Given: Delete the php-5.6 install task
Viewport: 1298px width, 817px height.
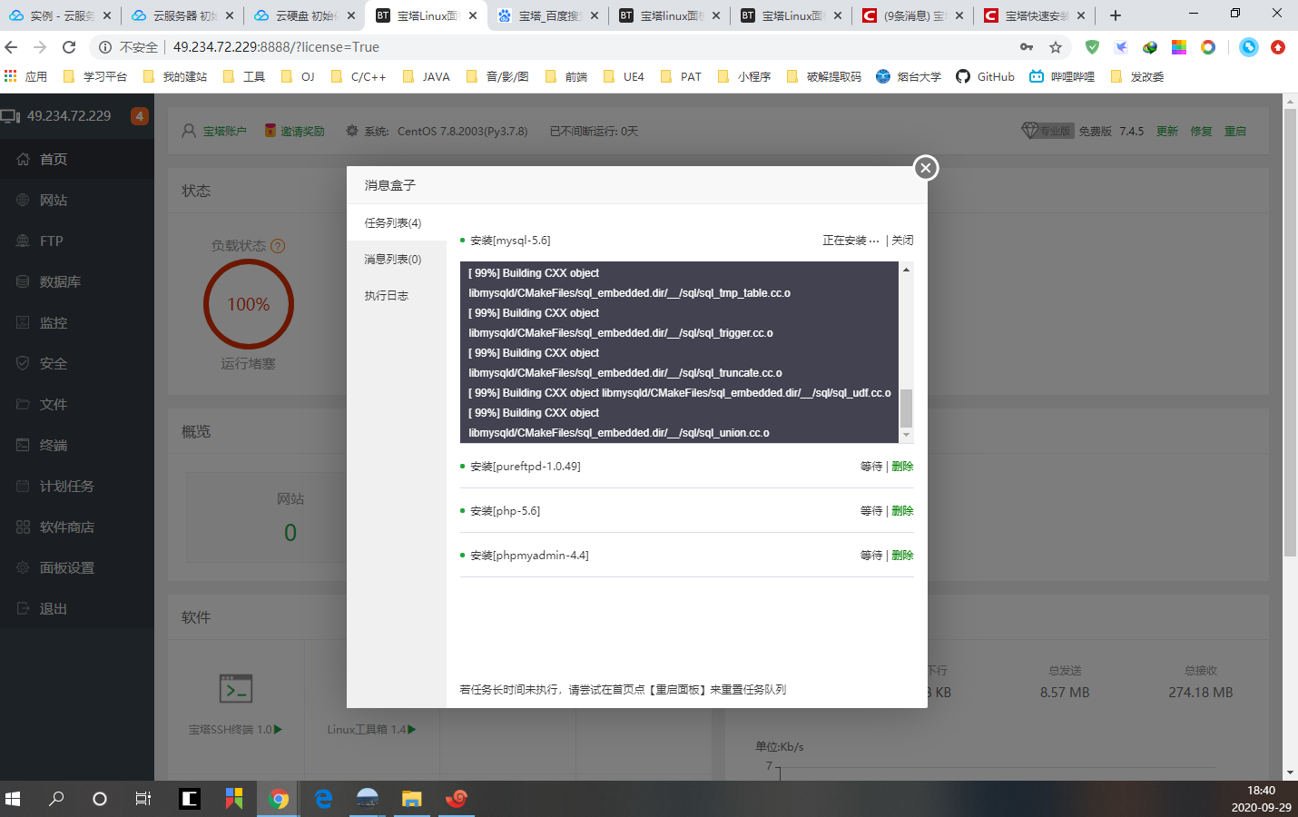Looking at the screenshot, I should coord(902,510).
